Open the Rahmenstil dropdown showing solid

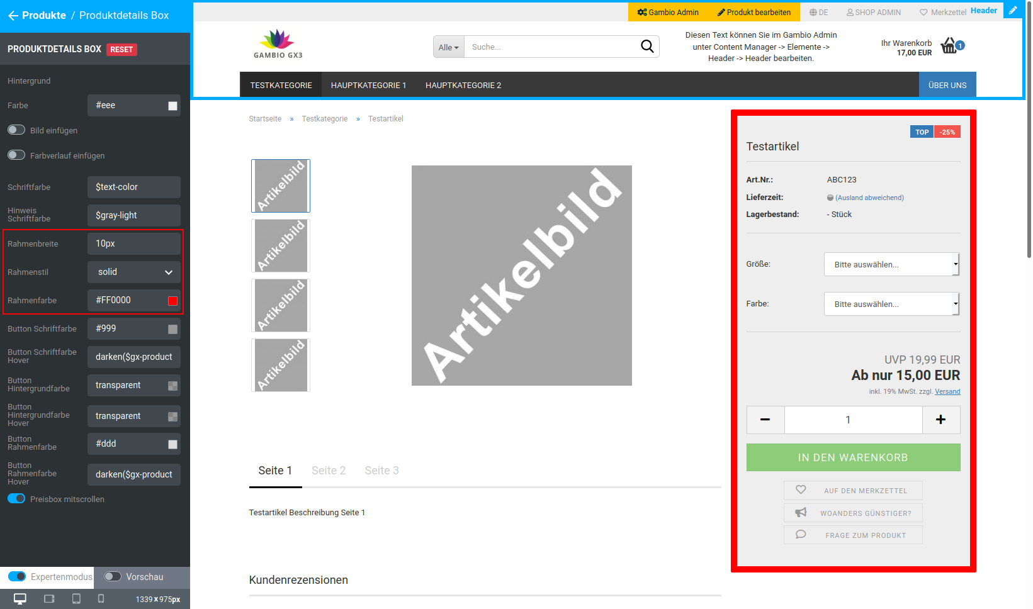click(133, 272)
